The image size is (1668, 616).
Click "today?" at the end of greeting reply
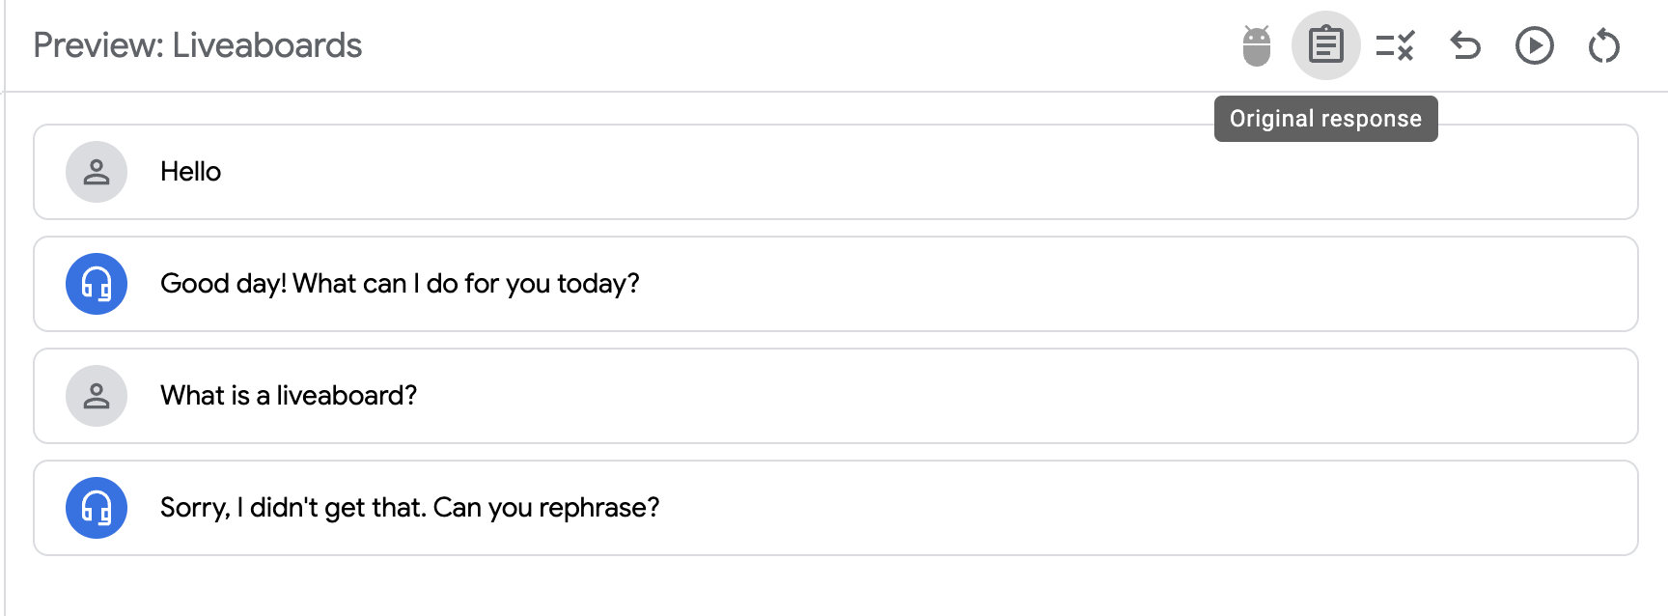coord(598,284)
